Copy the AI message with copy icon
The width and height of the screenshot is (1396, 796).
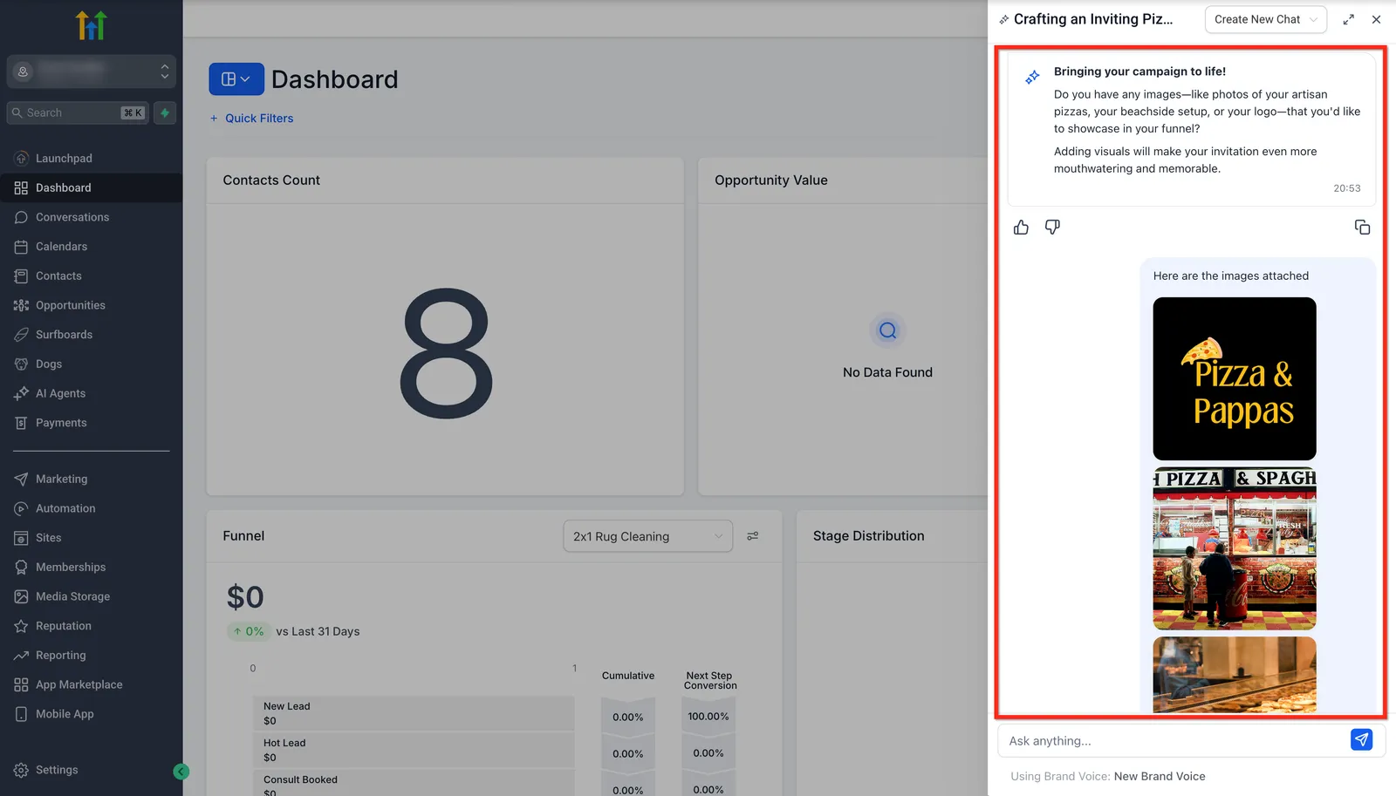(1362, 228)
